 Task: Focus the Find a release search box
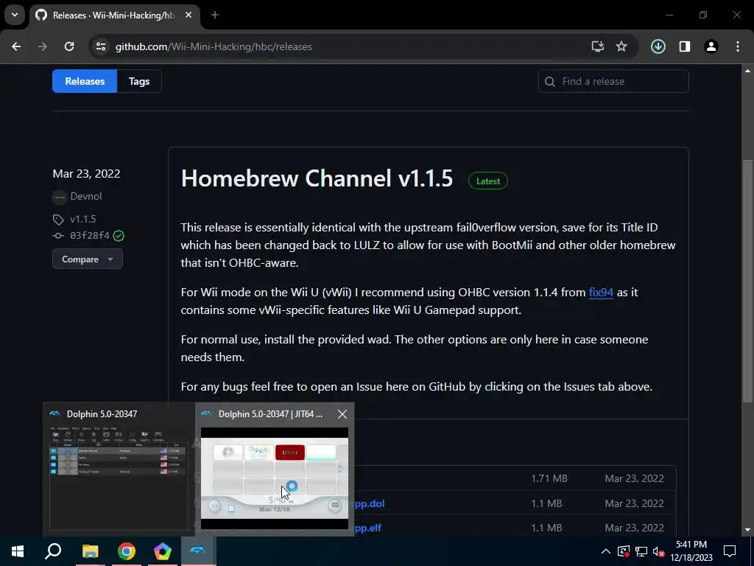613,81
